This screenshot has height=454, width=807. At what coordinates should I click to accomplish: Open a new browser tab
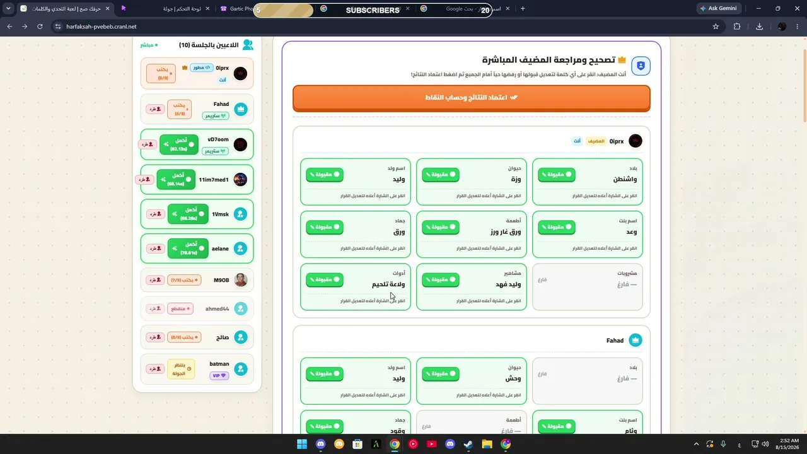click(523, 9)
